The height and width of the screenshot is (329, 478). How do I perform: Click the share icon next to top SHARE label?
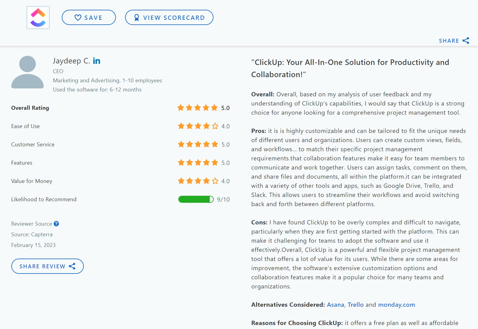tap(466, 40)
